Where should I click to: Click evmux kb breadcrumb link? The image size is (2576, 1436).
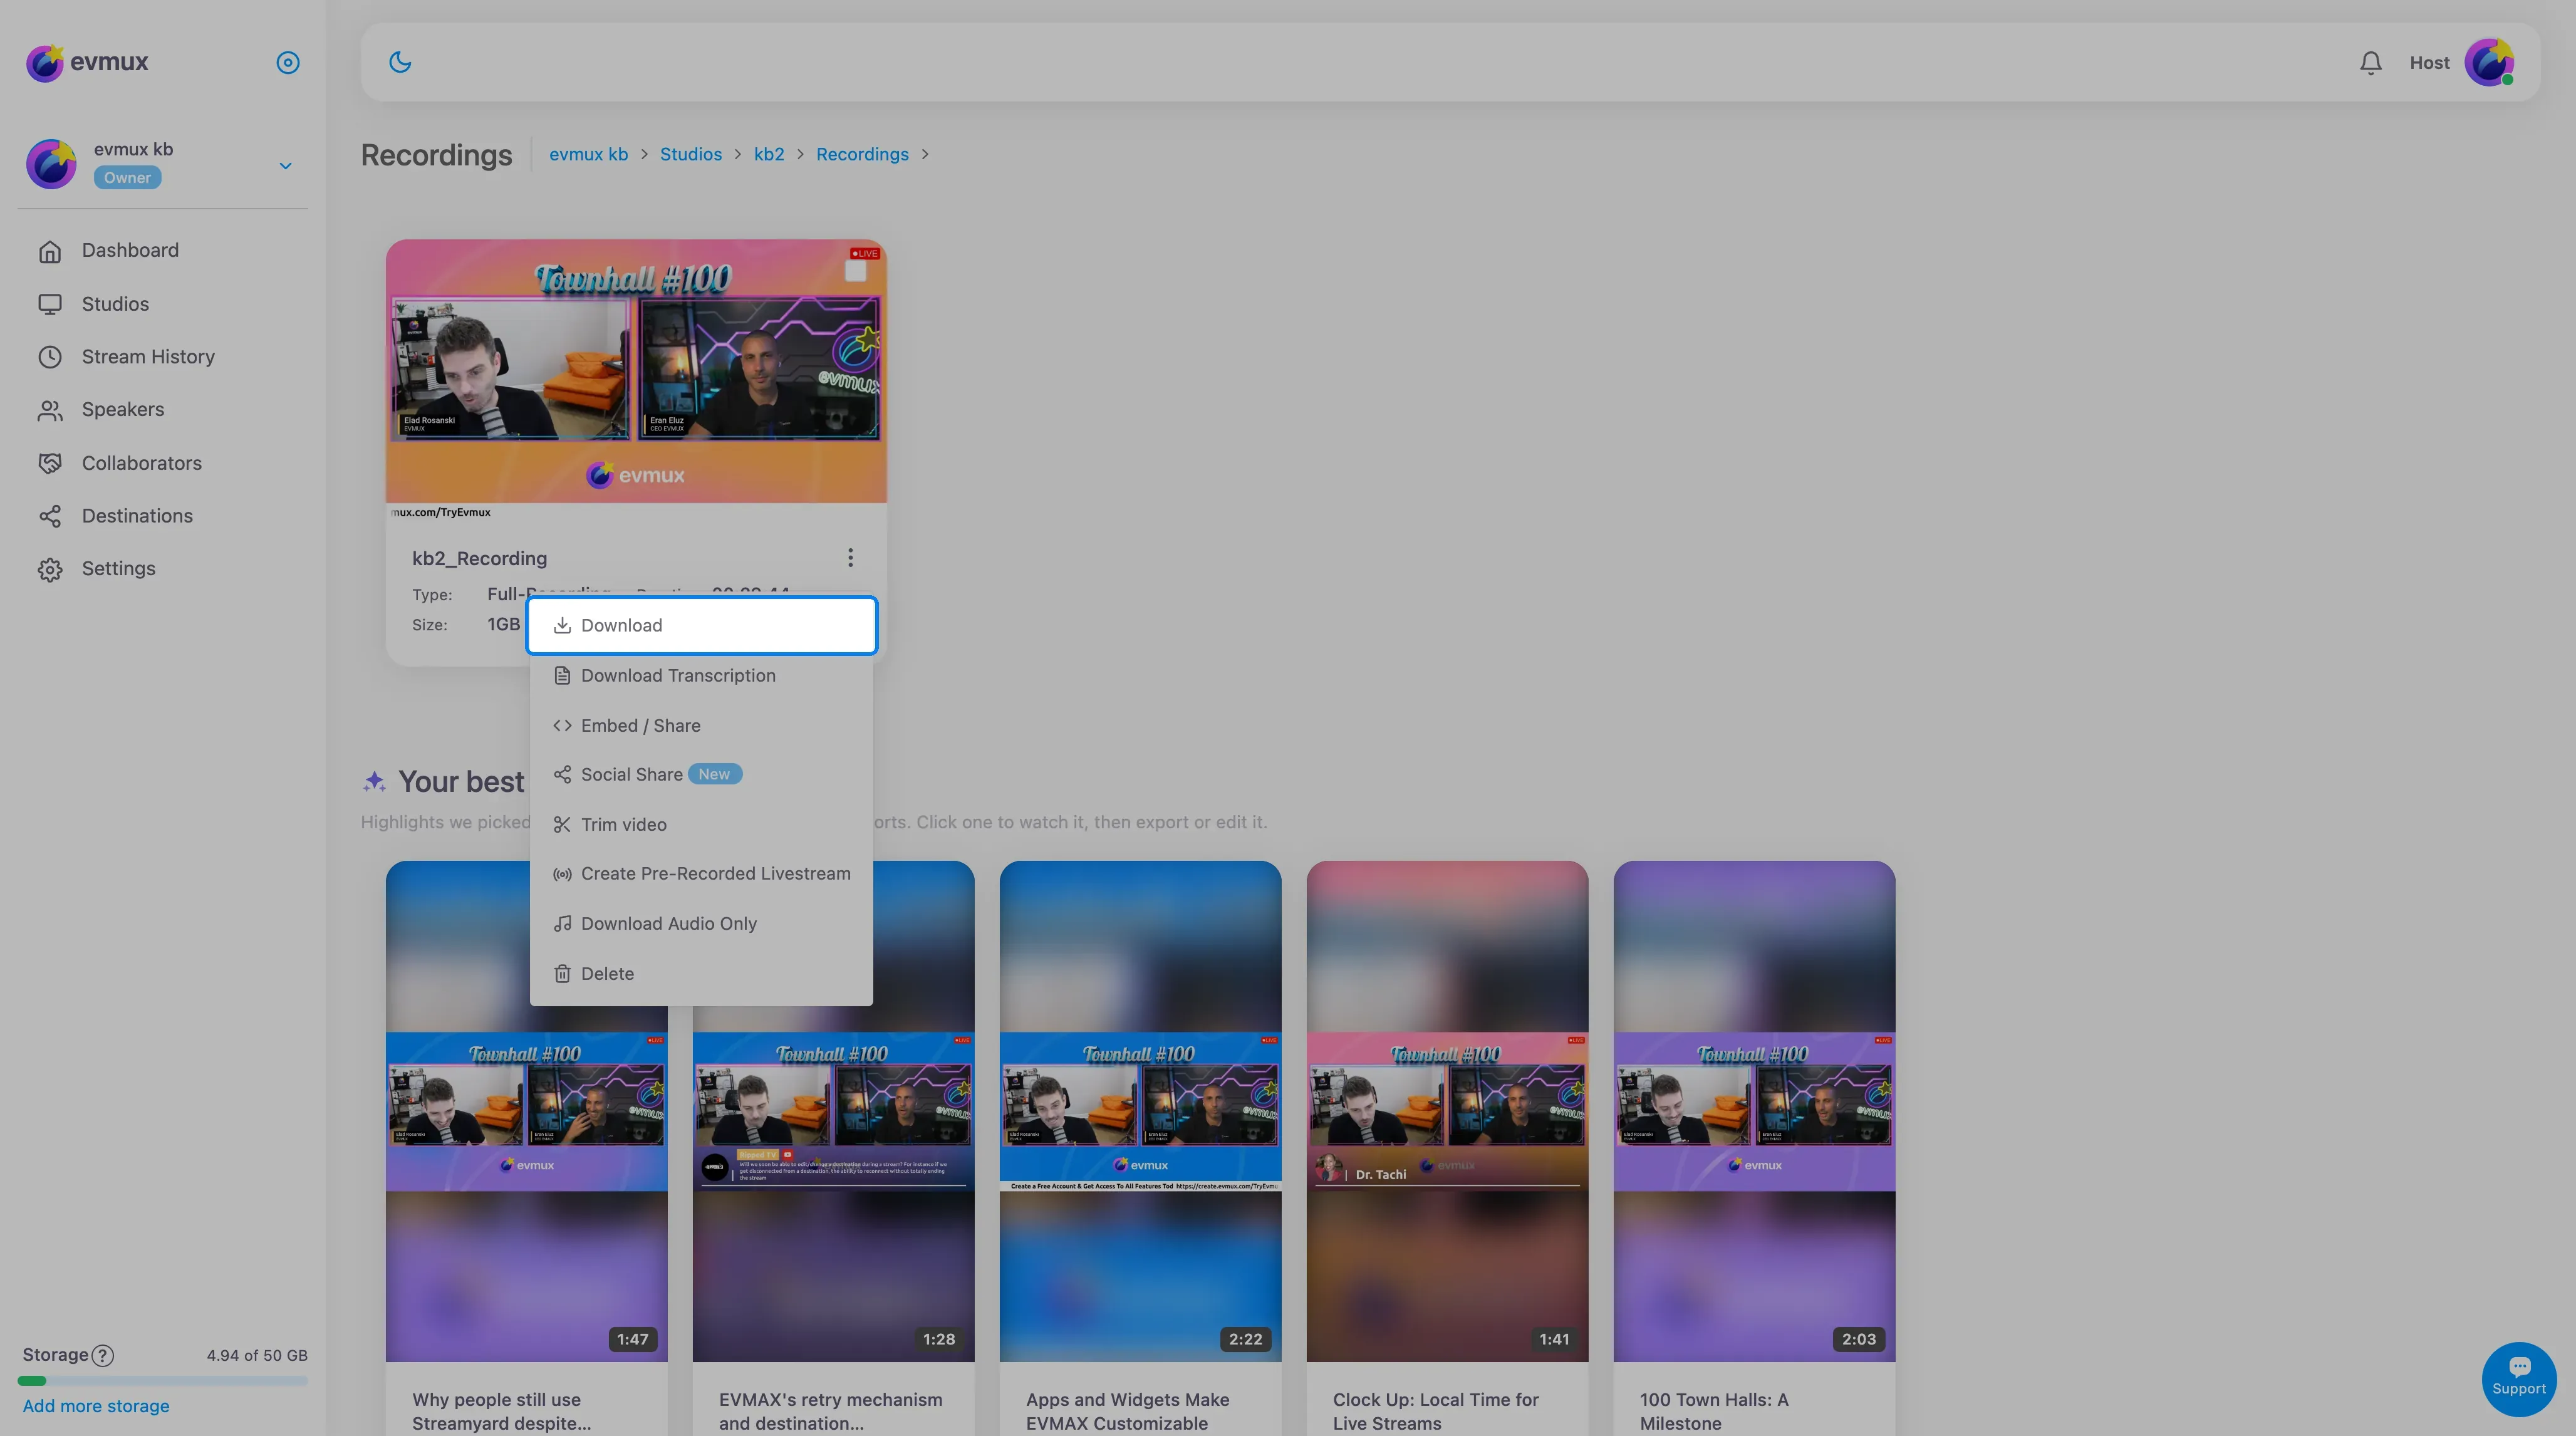click(x=588, y=154)
